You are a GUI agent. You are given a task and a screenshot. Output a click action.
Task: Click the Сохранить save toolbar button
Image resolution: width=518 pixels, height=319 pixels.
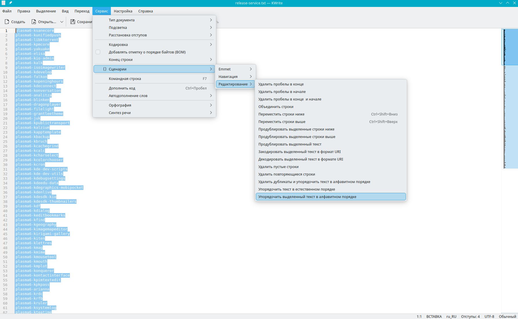[81, 22]
